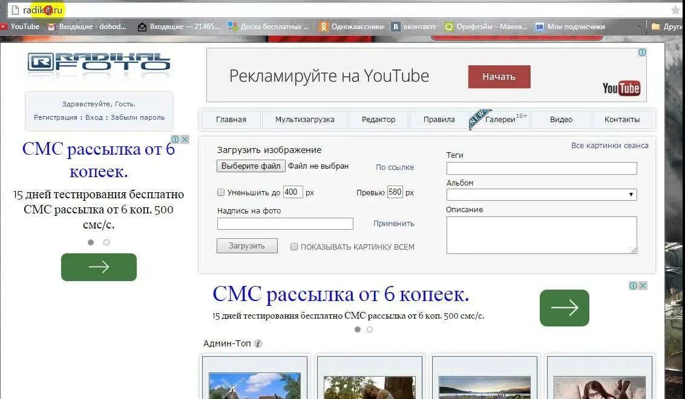The image size is (685, 399).
Task: Click the Вход link
Action: click(x=94, y=117)
